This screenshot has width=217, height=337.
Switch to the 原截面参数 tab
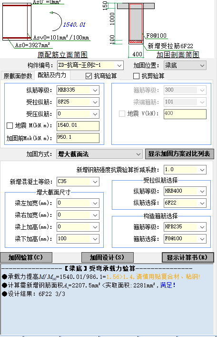18,76
